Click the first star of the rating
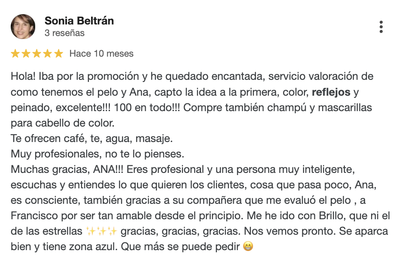 [15, 54]
